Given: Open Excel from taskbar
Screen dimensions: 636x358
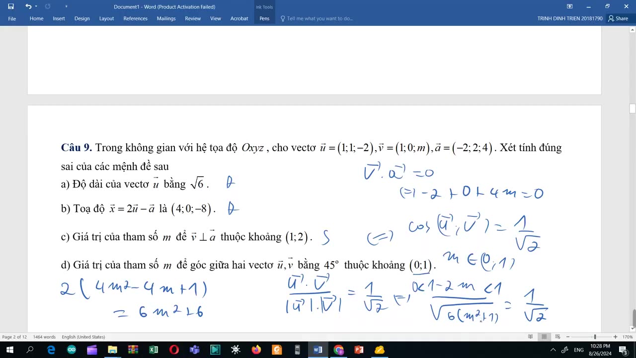Looking at the screenshot, I should click(x=154, y=350).
